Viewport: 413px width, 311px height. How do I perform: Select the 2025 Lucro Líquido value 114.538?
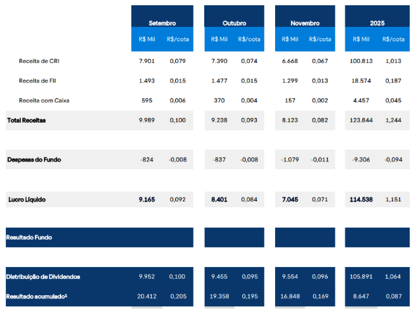pyautogui.click(x=361, y=199)
